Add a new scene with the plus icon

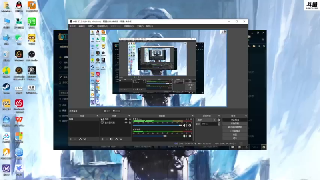pos(71,139)
